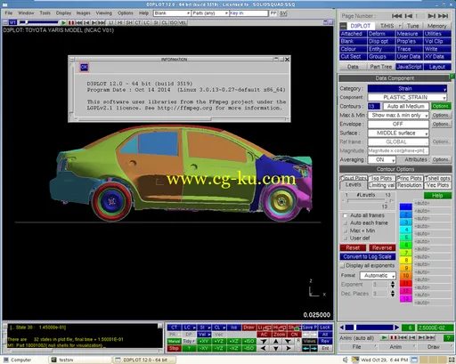The width and height of the screenshot is (456, 364).
Task: Open the Tools menu
Action: 45,13
